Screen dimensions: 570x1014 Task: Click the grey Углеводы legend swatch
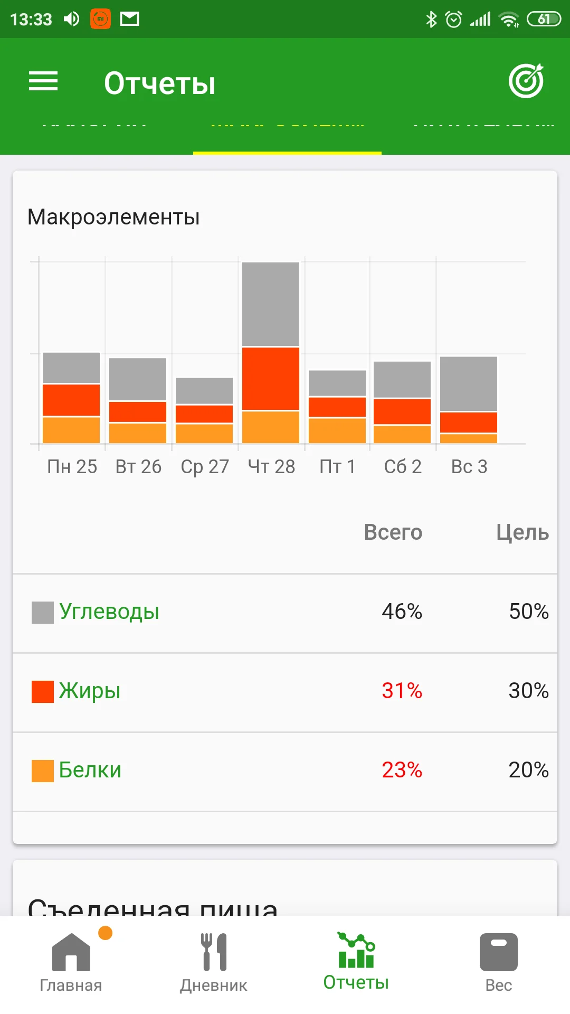coord(42,613)
